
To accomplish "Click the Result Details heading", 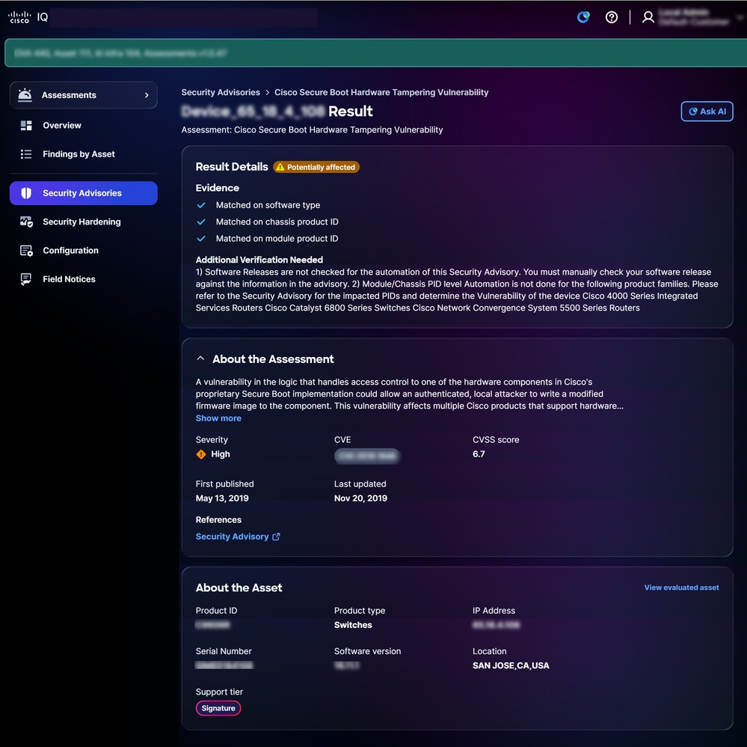I will pos(232,167).
